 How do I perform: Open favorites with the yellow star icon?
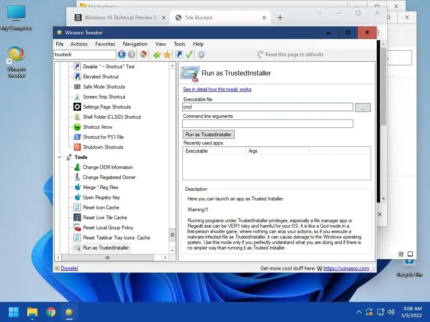click(167, 55)
